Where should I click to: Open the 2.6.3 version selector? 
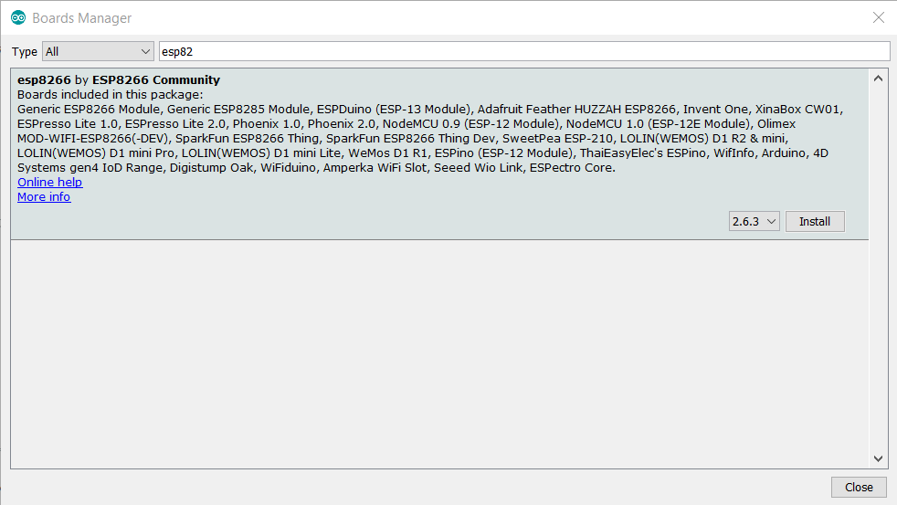pos(754,221)
